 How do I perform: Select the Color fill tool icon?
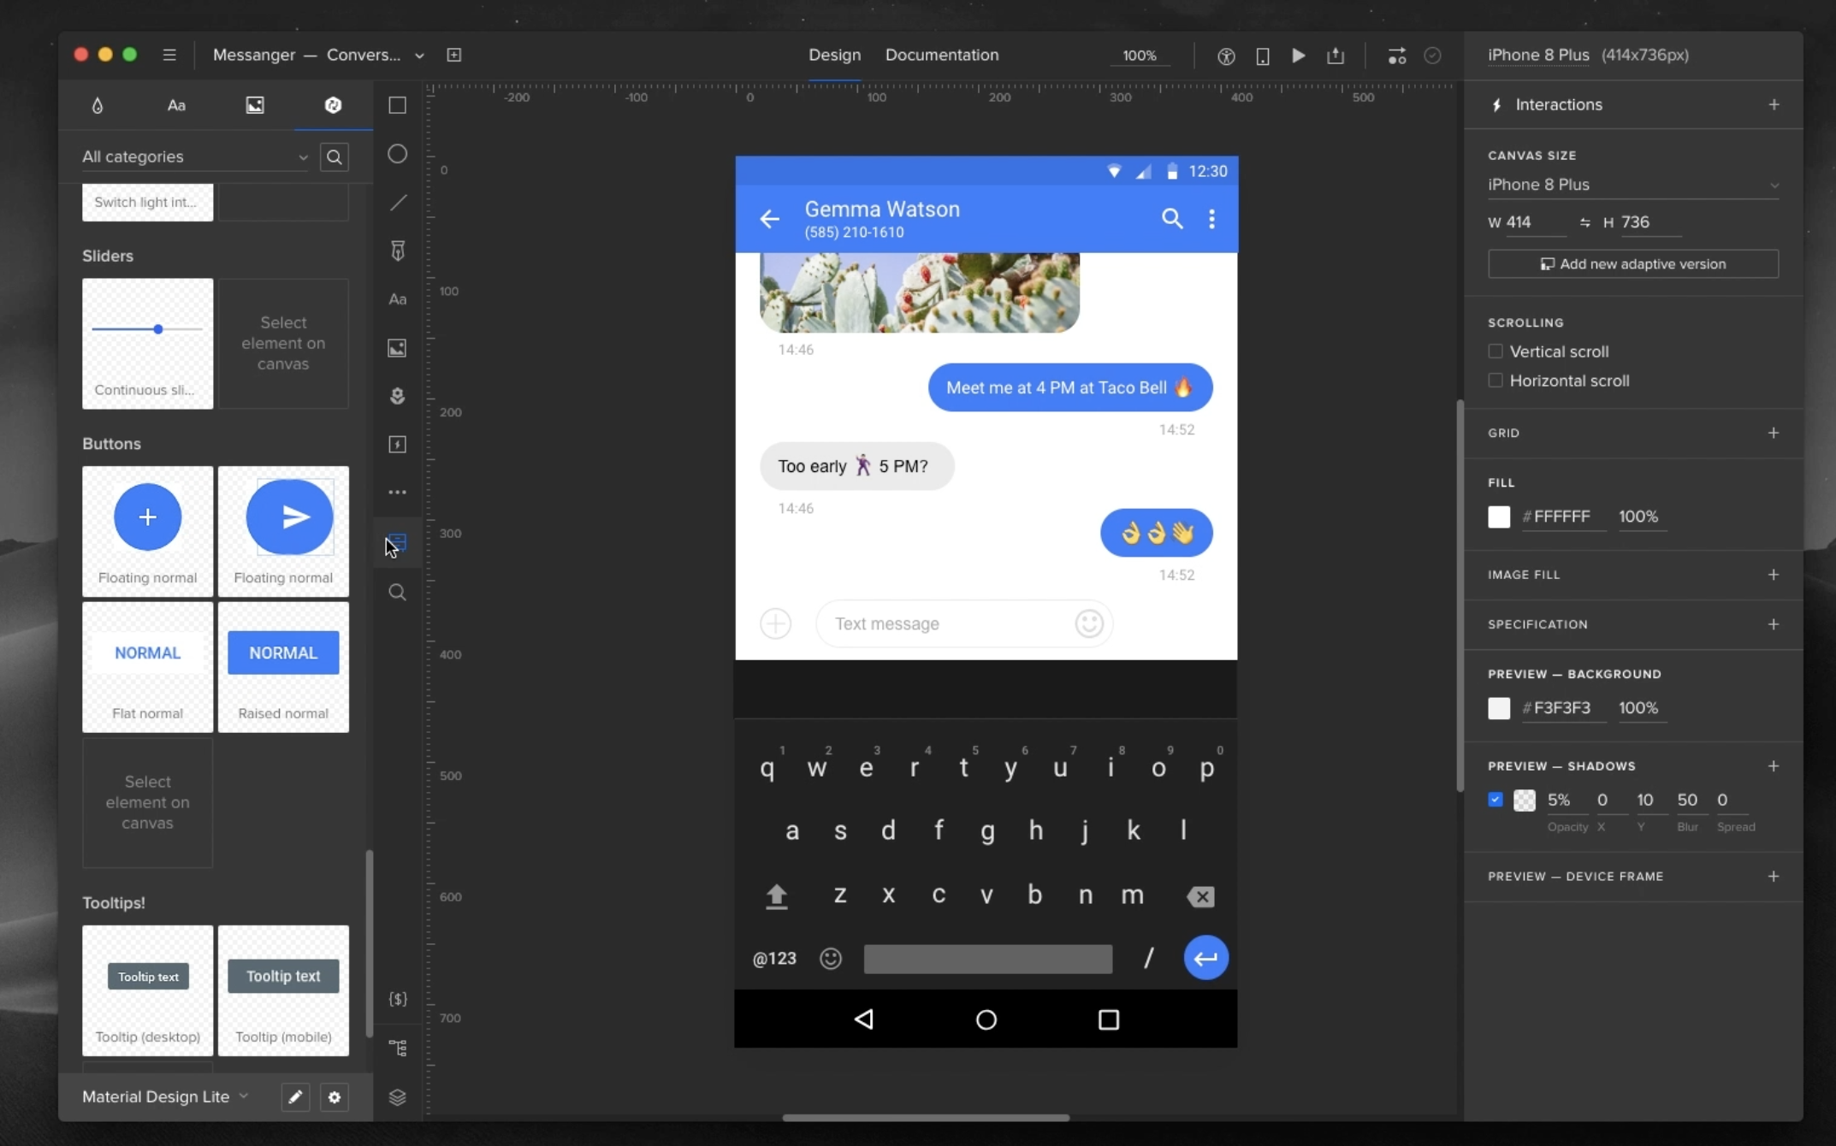tap(97, 106)
